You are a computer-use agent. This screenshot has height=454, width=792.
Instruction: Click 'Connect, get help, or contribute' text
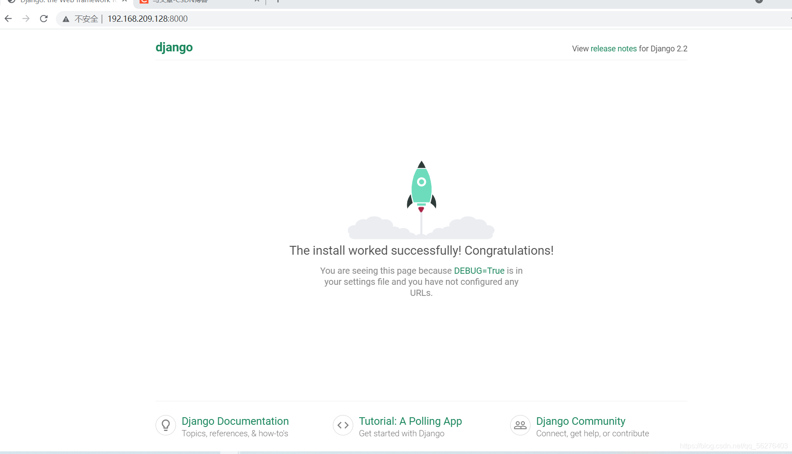[x=593, y=434]
